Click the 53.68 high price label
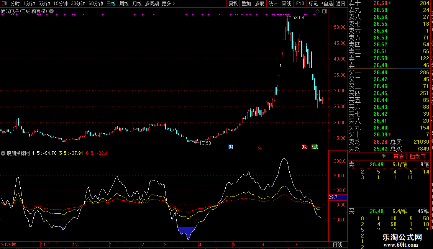This screenshot has width=433, height=249. [x=298, y=18]
